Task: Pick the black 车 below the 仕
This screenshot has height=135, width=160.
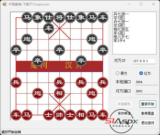Action: 49,28
